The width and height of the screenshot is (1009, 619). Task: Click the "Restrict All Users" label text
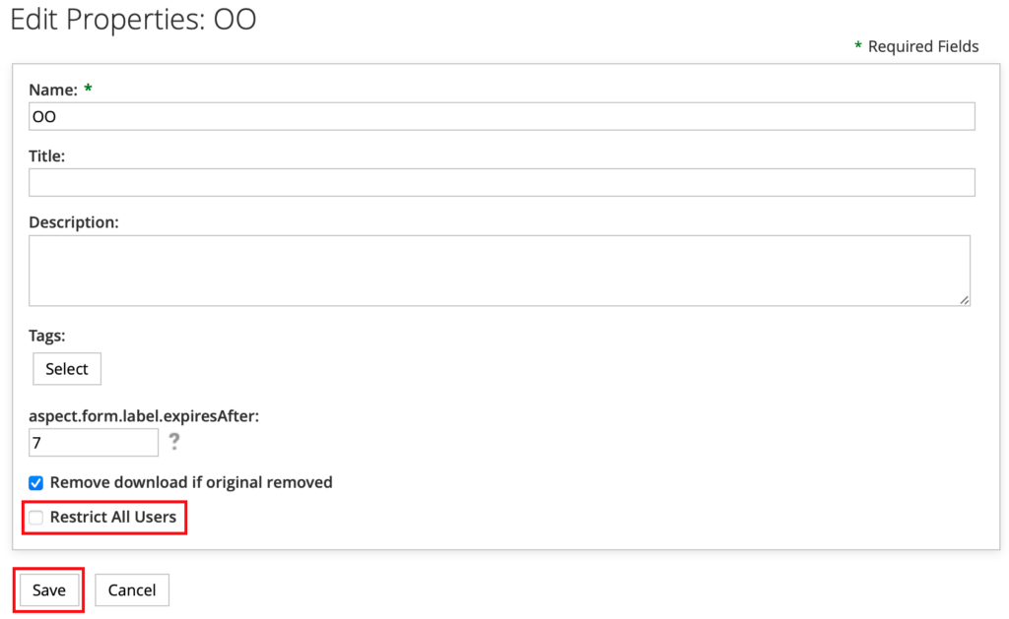113,517
